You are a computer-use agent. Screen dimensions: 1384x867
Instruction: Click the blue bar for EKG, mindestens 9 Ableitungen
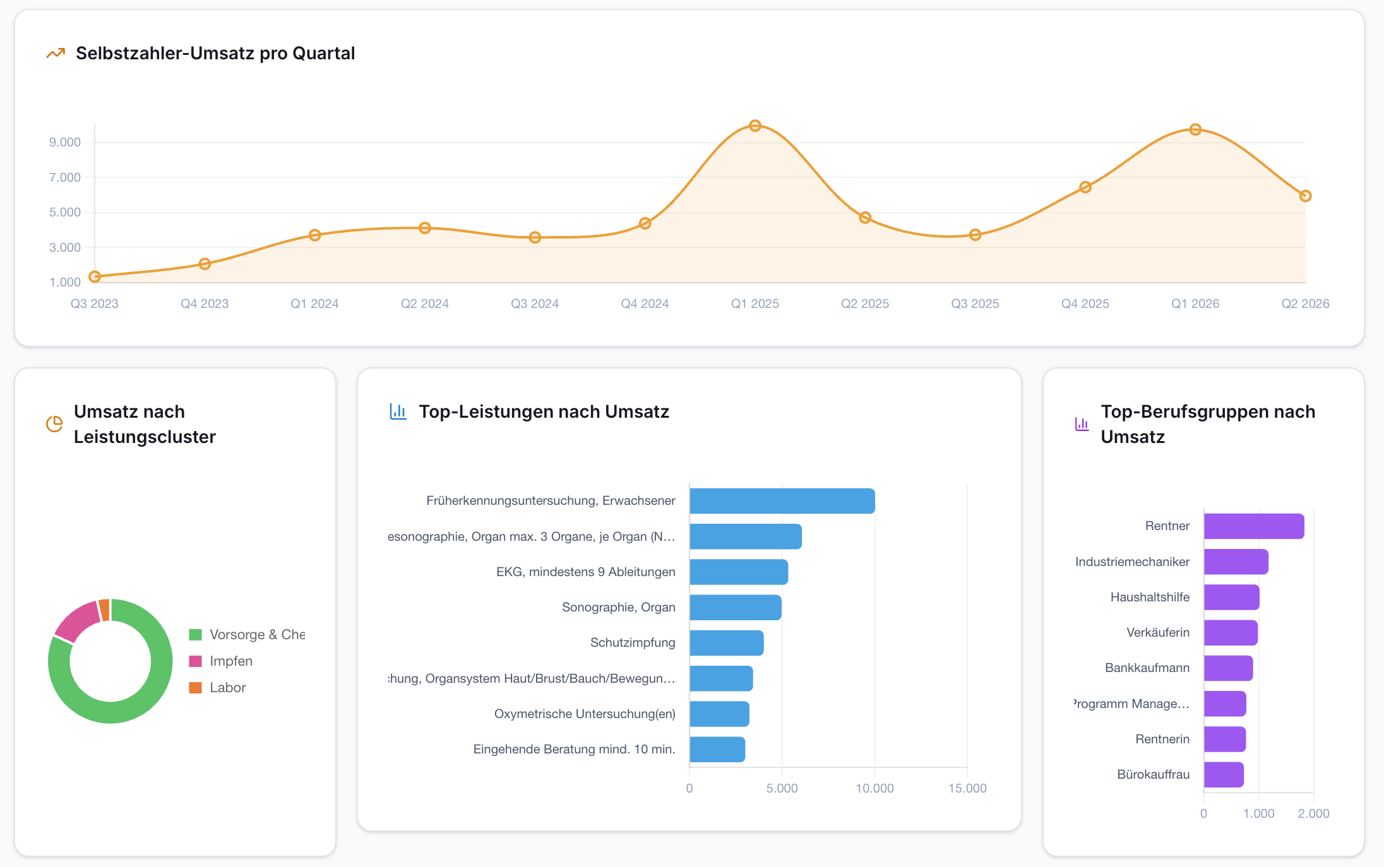point(739,572)
